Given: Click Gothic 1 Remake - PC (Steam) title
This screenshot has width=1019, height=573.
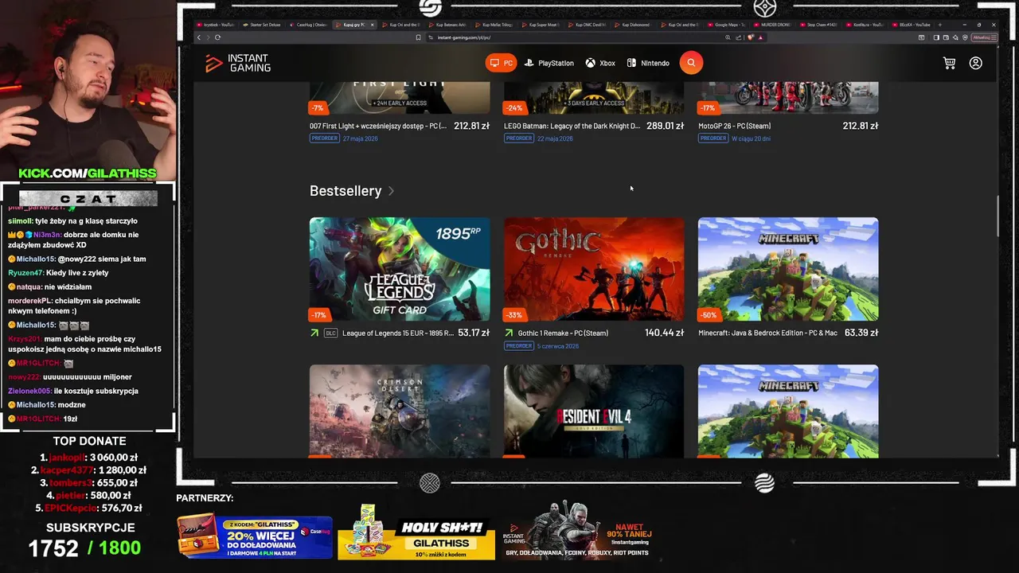Looking at the screenshot, I should (563, 333).
